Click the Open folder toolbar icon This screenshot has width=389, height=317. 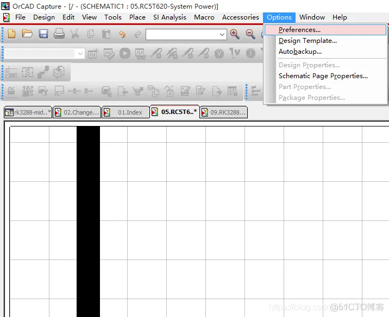point(27,34)
